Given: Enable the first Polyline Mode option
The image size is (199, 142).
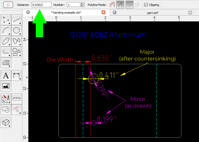Looking at the screenshot, I should (x=112, y=5).
